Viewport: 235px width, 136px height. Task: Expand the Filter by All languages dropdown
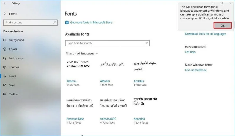pos(82,53)
